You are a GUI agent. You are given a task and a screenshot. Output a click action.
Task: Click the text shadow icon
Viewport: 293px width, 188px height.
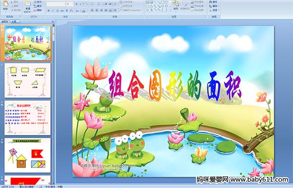(67, 11)
